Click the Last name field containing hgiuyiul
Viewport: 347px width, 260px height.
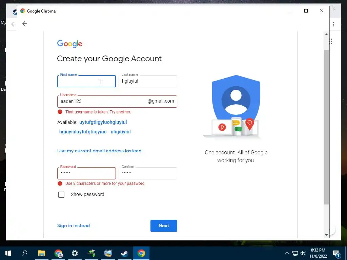click(148, 81)
